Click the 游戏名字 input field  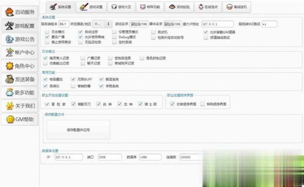pos(139,24)
